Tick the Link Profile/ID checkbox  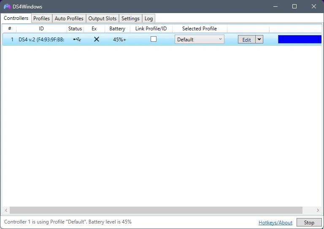pyautogui.click(x=153, y=39)
